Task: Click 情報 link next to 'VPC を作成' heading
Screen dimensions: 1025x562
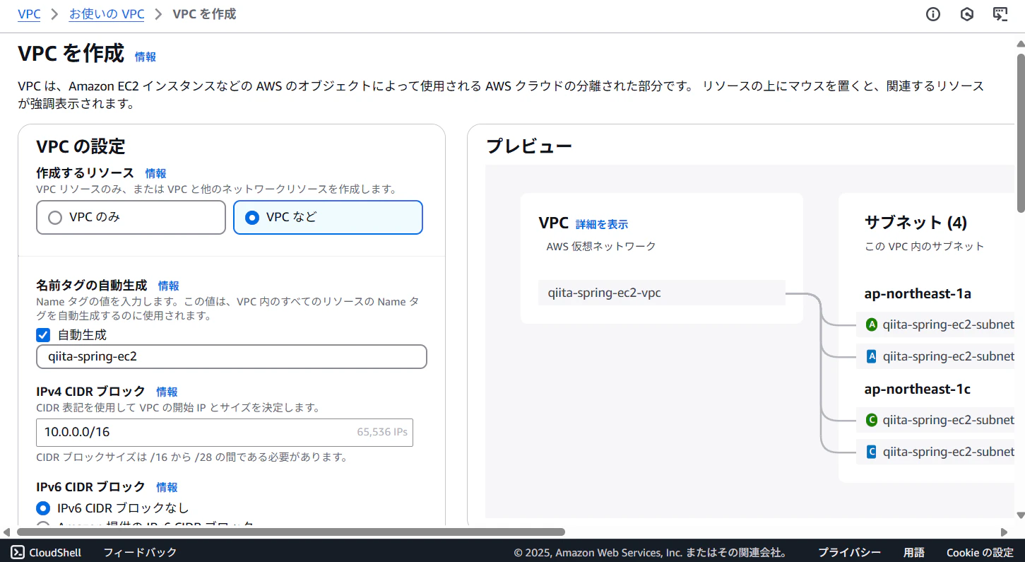Action: click(146, 57)
